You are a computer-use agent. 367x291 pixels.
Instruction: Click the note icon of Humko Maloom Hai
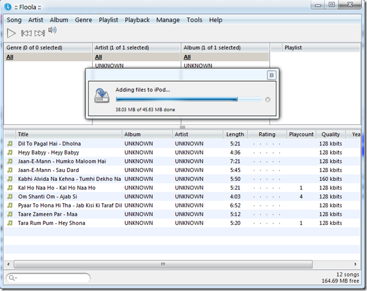(x=10, y=161)
